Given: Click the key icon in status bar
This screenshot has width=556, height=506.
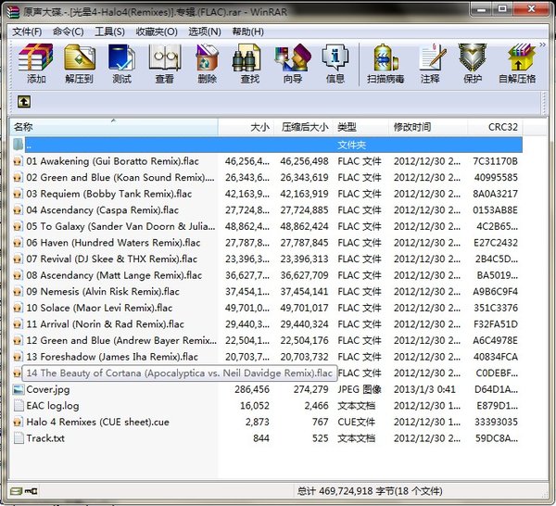Looking at the screenshot, I should pyautogui.click(x=32, y=491).
